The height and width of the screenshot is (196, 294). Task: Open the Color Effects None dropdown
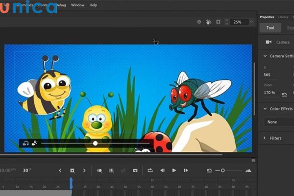[278, 122]
